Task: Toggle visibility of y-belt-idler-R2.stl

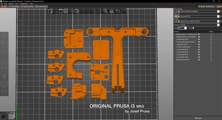Action: click(199, 44)
